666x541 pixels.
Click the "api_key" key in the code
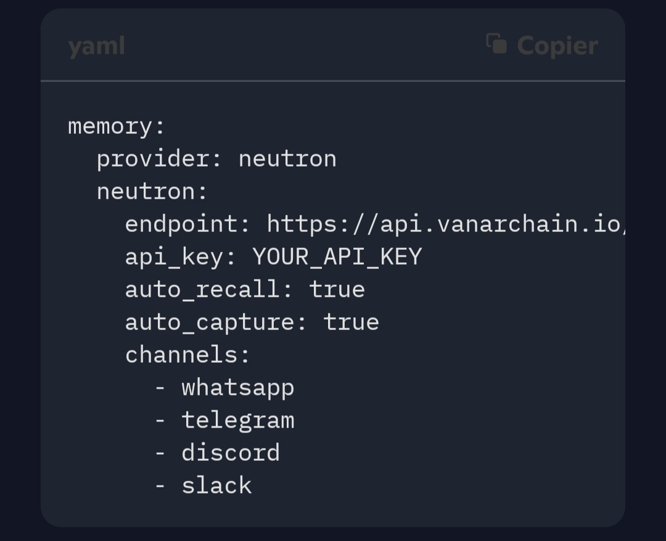coord(174,257)
